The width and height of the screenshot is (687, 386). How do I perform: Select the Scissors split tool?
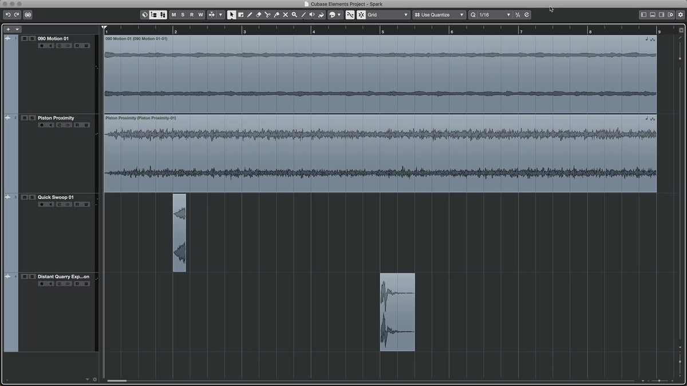pyautogui.click(x=267, y=15)
